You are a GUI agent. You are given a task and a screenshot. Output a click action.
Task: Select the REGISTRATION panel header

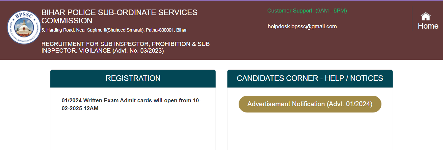(x=133, y=79)
